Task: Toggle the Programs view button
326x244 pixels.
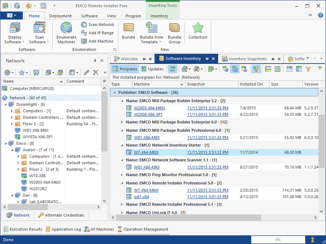Action: tap(125, 69)
